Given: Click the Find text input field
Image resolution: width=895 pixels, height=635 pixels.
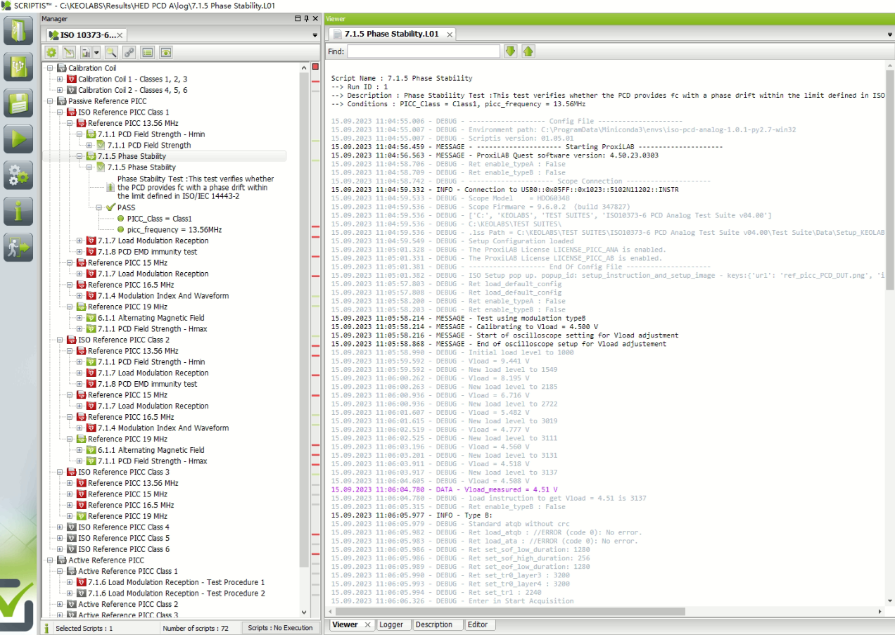Looking at the screenshot, I should pyautogui.click(x=423, y=51).
